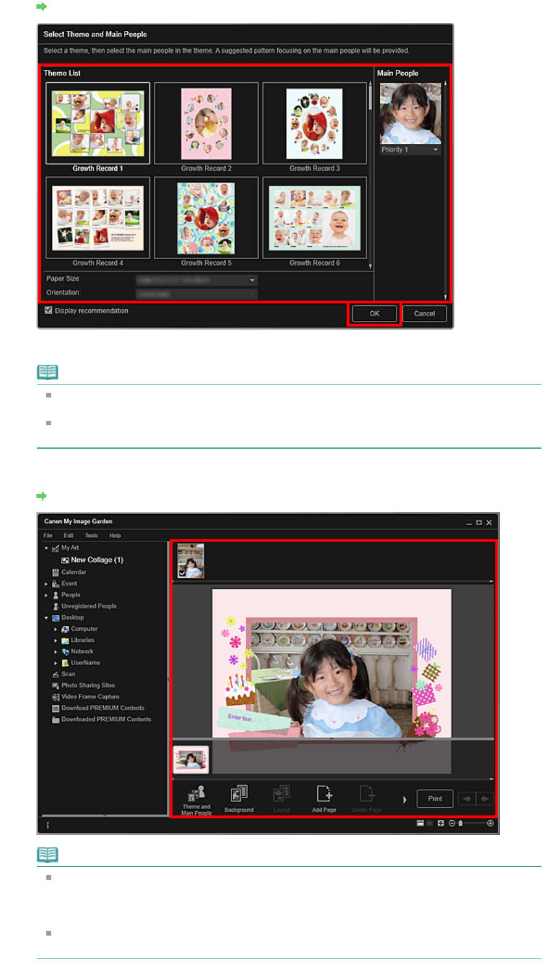Open the Background tool icon

point(239,799)
